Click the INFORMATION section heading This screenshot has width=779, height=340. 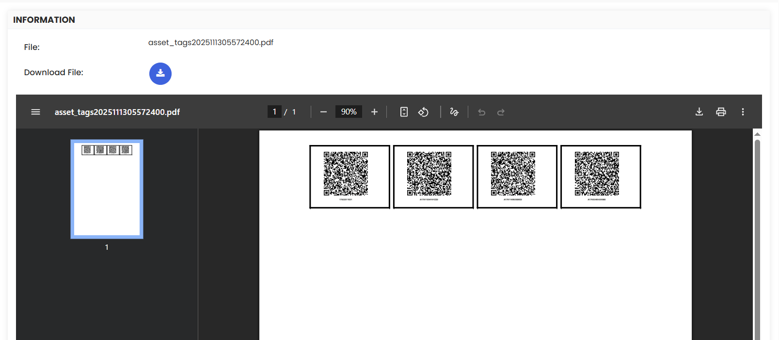pos(44,20)
